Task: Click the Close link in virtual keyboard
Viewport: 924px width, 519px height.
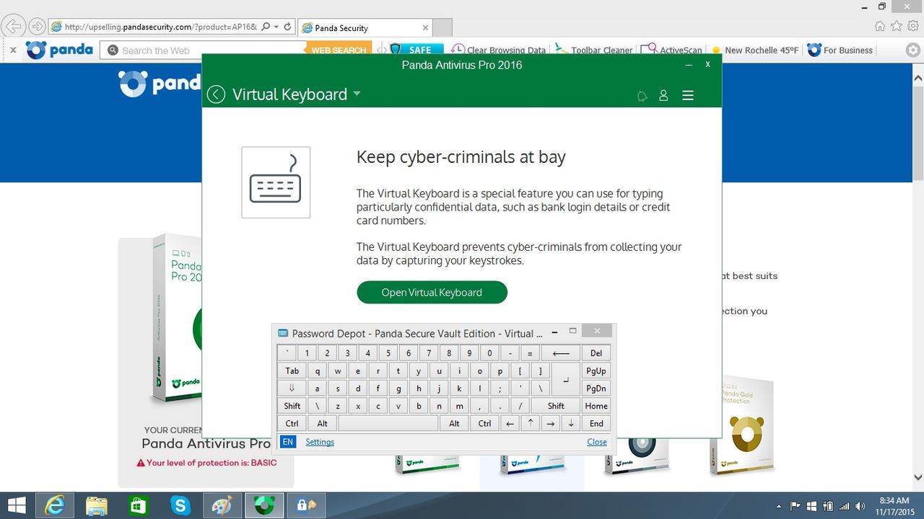Action: (597, 442)
